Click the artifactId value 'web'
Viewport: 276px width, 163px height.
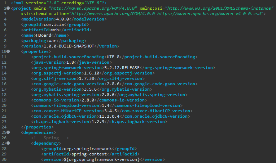(55, 30)
